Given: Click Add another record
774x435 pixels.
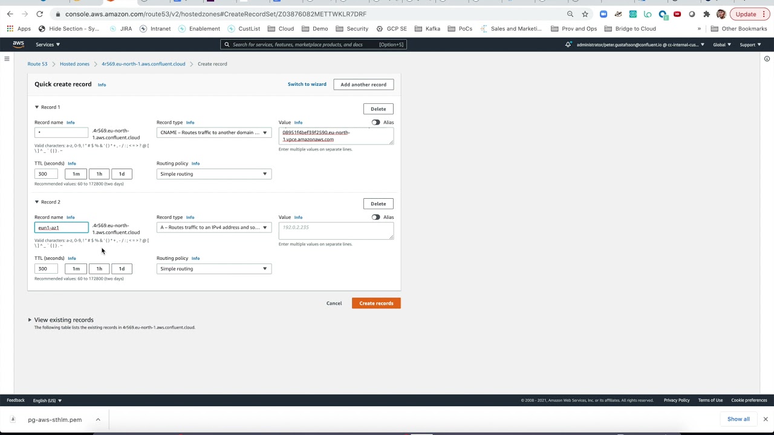Looking at the screenshot, I should coord(363,85).
